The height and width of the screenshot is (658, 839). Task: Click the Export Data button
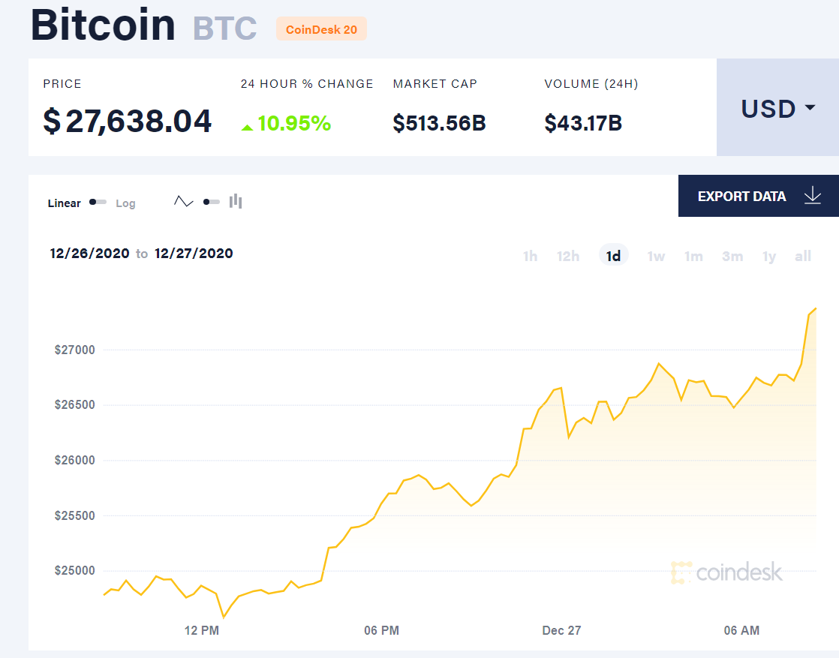click(741, 196)
